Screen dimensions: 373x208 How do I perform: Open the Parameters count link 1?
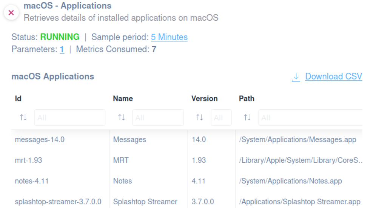[62, 49]
